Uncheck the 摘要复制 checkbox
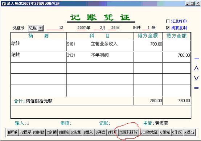Viewport: 201px width, 141px height. tap(168, 28)
